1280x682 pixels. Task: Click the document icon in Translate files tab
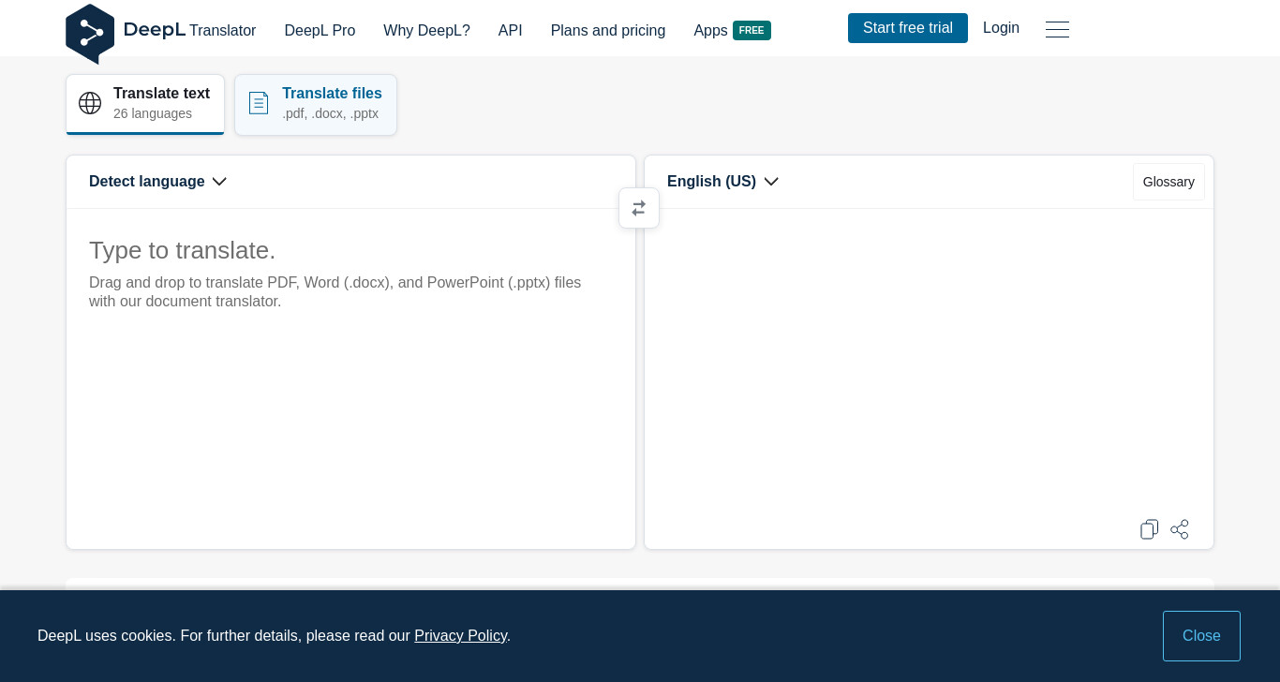click(259, 103)
